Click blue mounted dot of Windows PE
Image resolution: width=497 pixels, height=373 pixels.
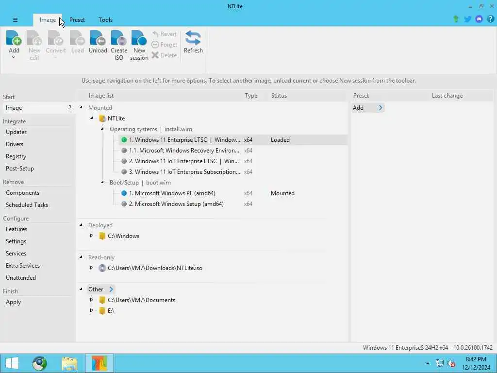coord(124,193)
